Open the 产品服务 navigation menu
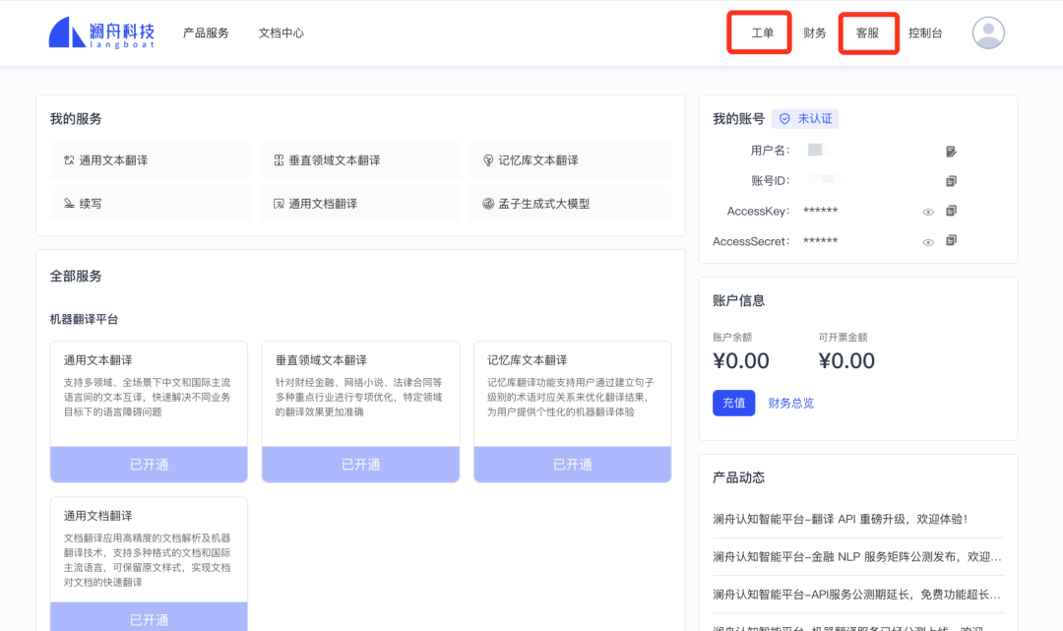The height and width of the screenshot is (631, 1063). tap(206, 32)
